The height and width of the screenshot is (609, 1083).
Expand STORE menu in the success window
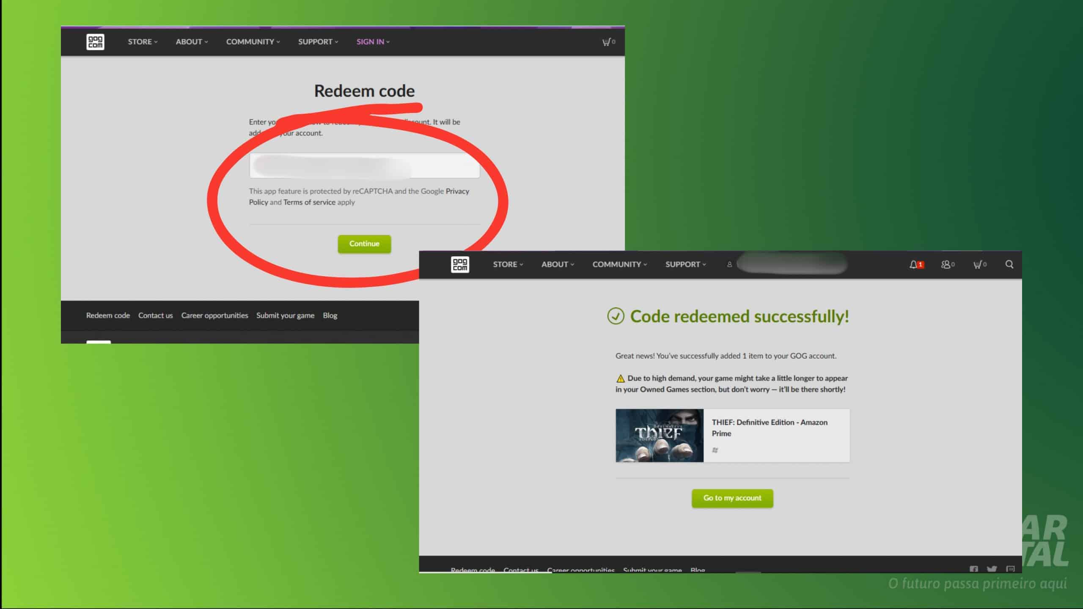[x=508, y=264]
